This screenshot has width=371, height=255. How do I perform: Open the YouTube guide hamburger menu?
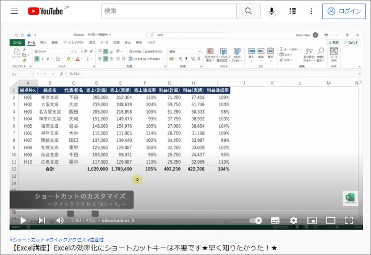tap(14, 11)
